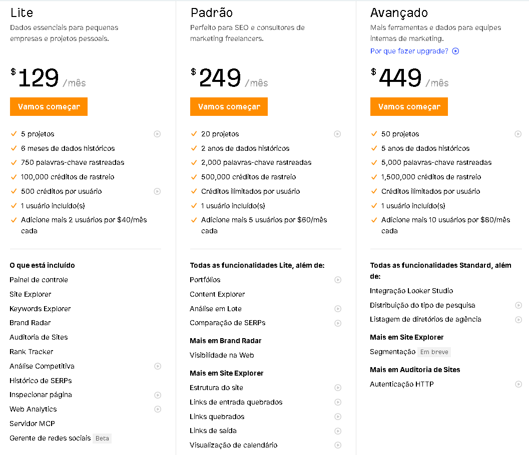Expand info for "Análise em Lote"
This screenshot has width=529, height=455.
(x=338, y=309)
